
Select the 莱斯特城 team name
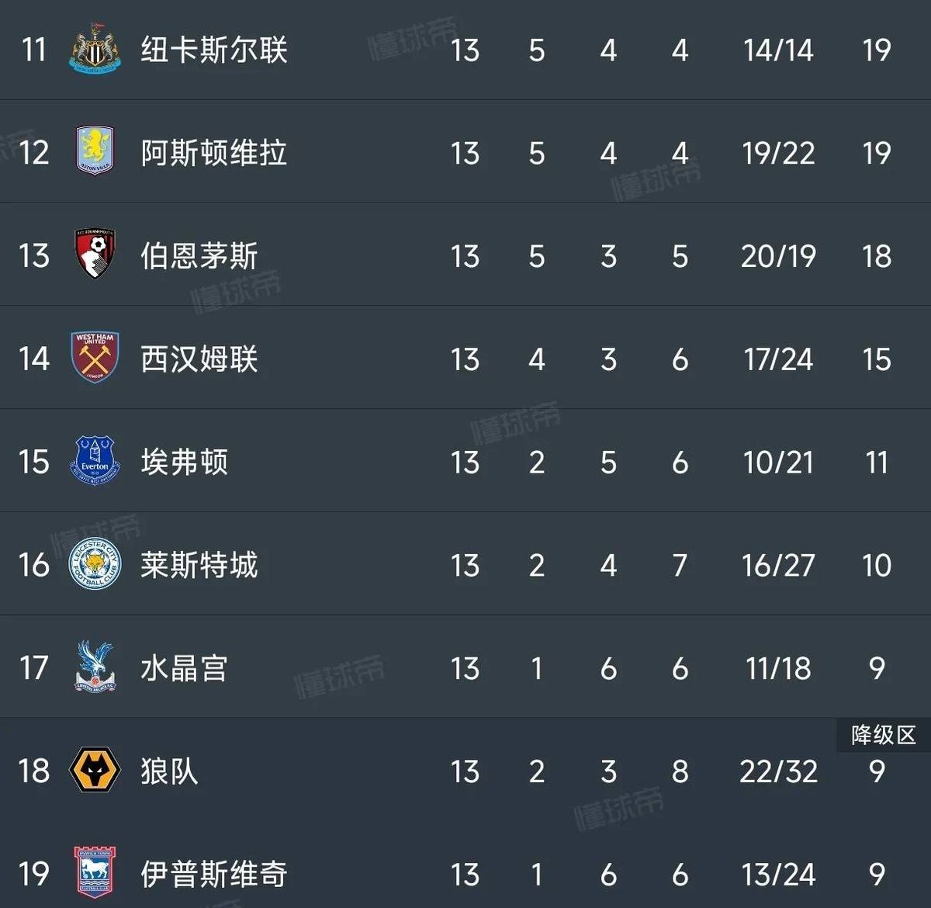coord(199,565)
